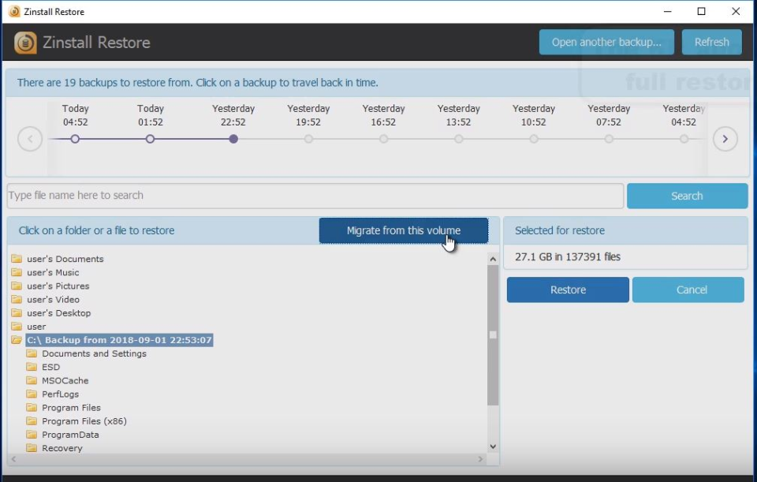Open the Program Files (x86) folder icon

(x=32, y=420)
